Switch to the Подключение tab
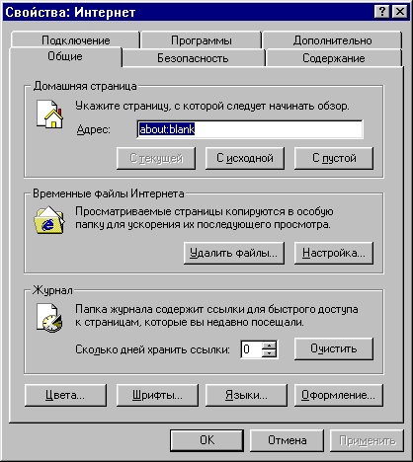The height and width of the screenshot is (462, 413). tap(76, 39)
